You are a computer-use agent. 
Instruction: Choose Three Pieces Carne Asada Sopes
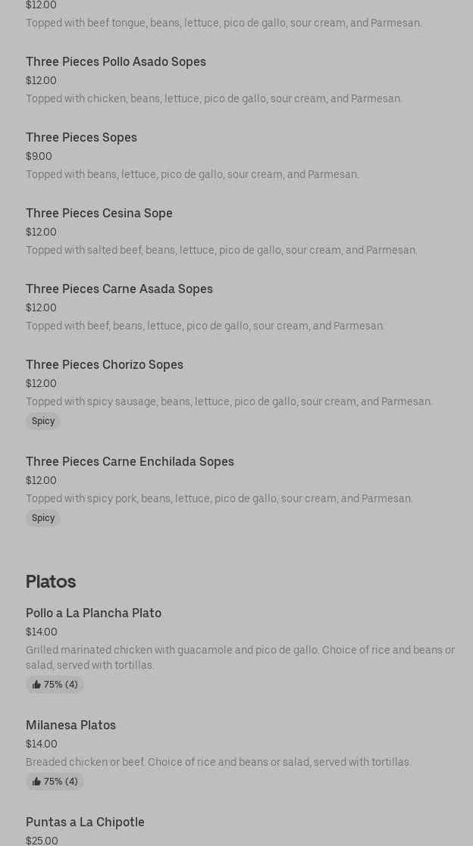[x=119, y=289]
